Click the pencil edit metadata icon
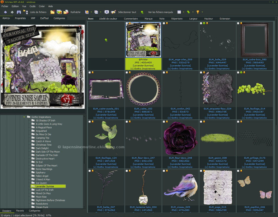278x217 pixels. click(x=113, y=12)
